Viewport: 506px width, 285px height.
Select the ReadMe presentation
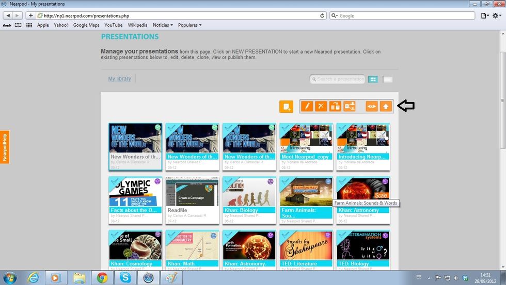click(192, 200)
